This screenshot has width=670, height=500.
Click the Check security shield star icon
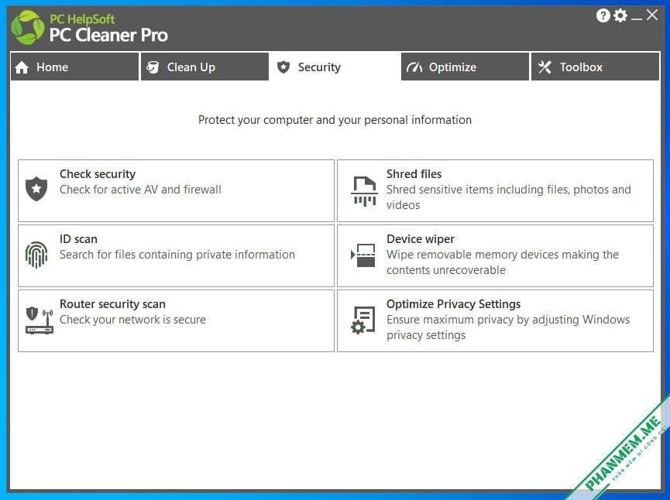[36, 188]
